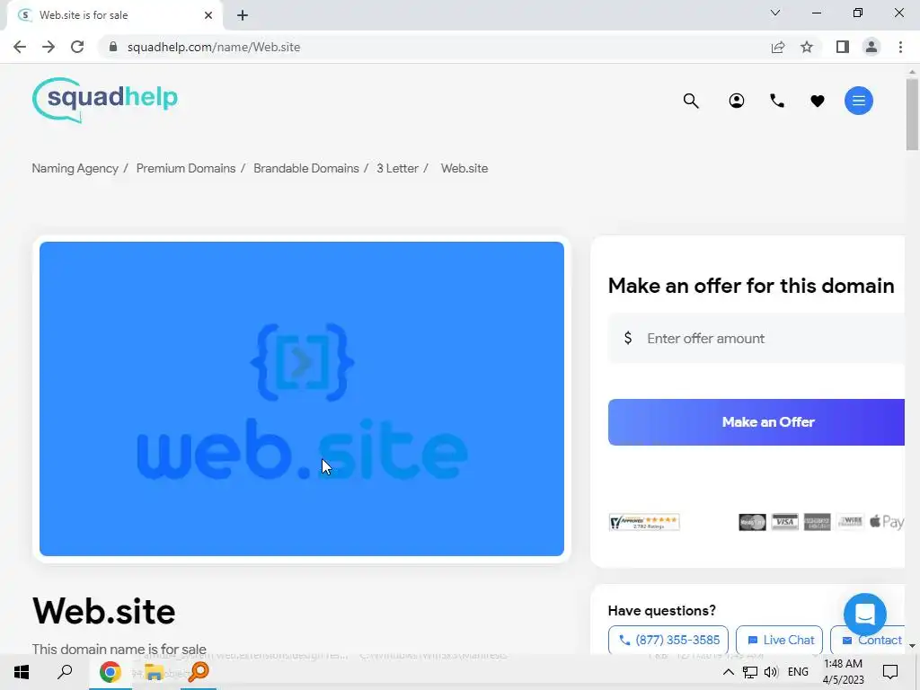920x690 pixels.
Task: Click the Make an Offer button
Action: click(756, 422)
